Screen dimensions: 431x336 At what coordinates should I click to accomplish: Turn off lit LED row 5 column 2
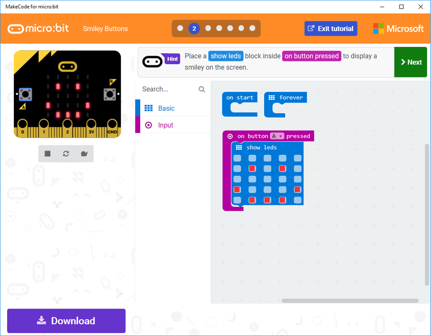252,200
